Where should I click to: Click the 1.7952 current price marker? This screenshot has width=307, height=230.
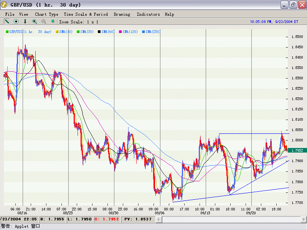pos(297,151)
